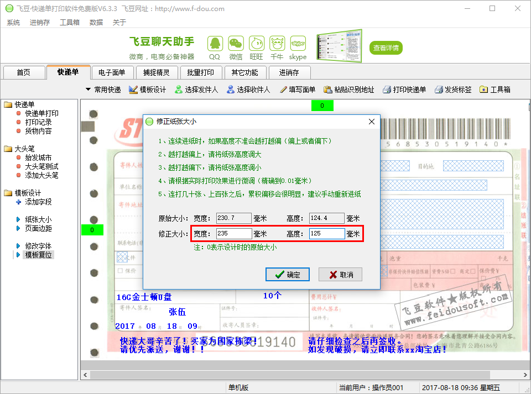
Task: Click 选择收件人 toolbar button
Action: [248, 90]
